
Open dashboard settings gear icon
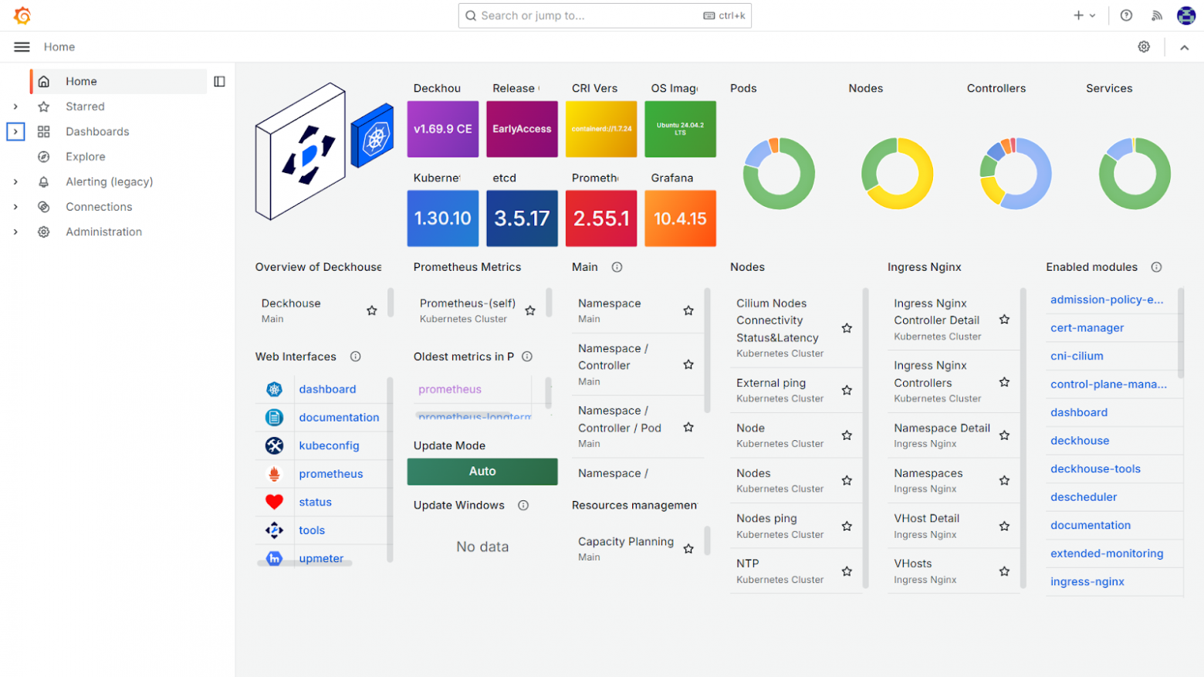click(1144, 47)
